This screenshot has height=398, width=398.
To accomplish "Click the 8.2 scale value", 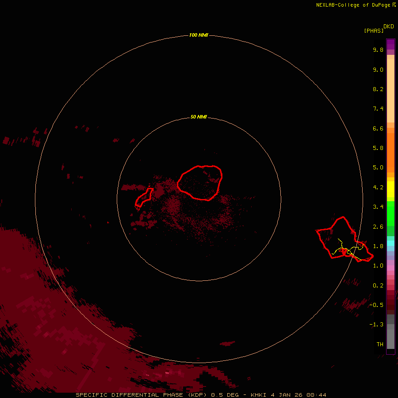I will [378, 89].
